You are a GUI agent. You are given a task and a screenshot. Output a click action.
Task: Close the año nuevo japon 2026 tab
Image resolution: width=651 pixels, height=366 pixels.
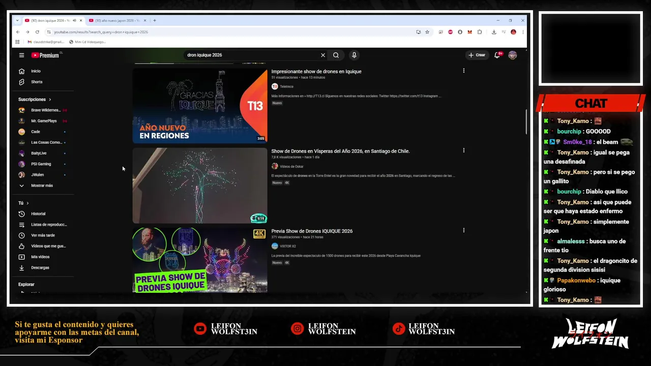(x=145, y=21)
